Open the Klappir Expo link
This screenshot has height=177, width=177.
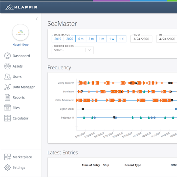[21, 45]
